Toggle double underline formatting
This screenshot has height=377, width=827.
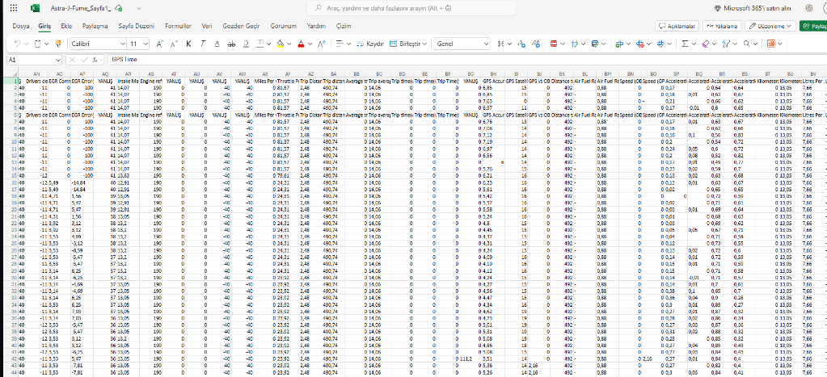tap(246, 44)
